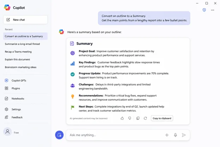Click the Recommendations lightbulb icon
The image size is (220, 147).
coord(73,96)
